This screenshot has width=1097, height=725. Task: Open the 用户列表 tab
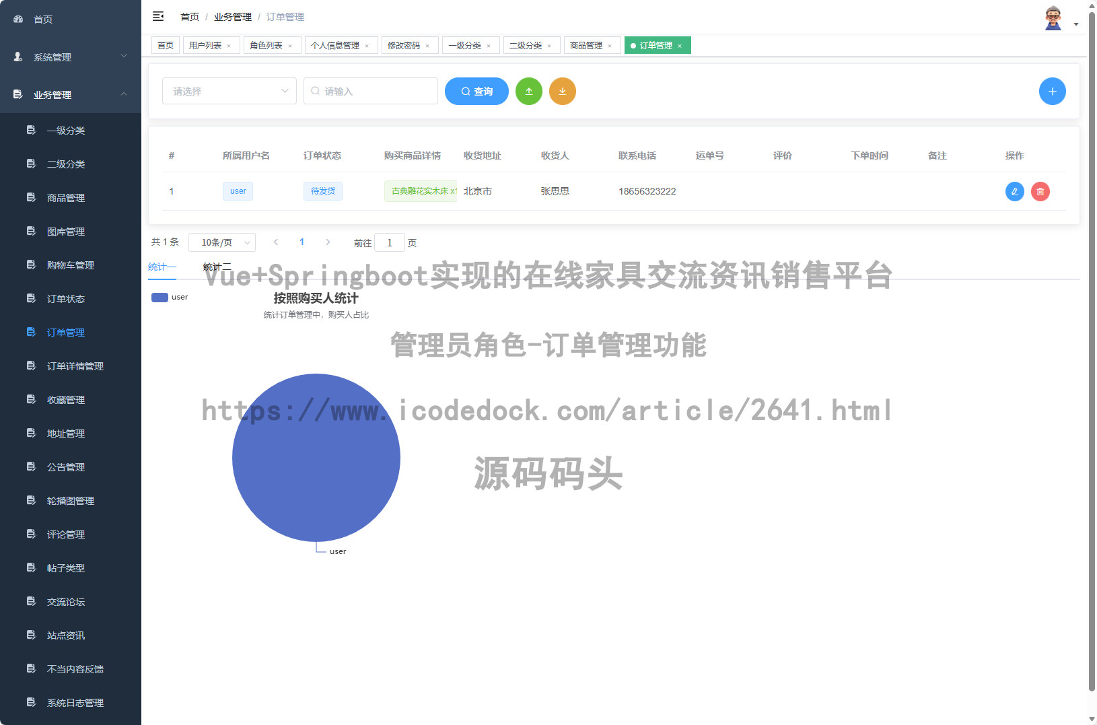[207, 45]
